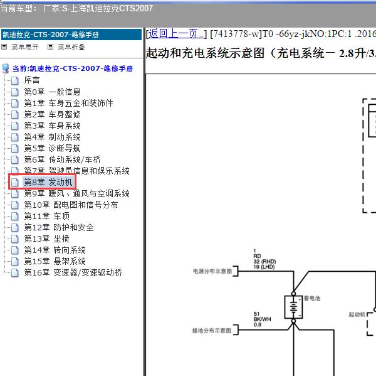Click the document icon for 第10章
Screen dimensions: 376x376
click(x=15, y=205)
